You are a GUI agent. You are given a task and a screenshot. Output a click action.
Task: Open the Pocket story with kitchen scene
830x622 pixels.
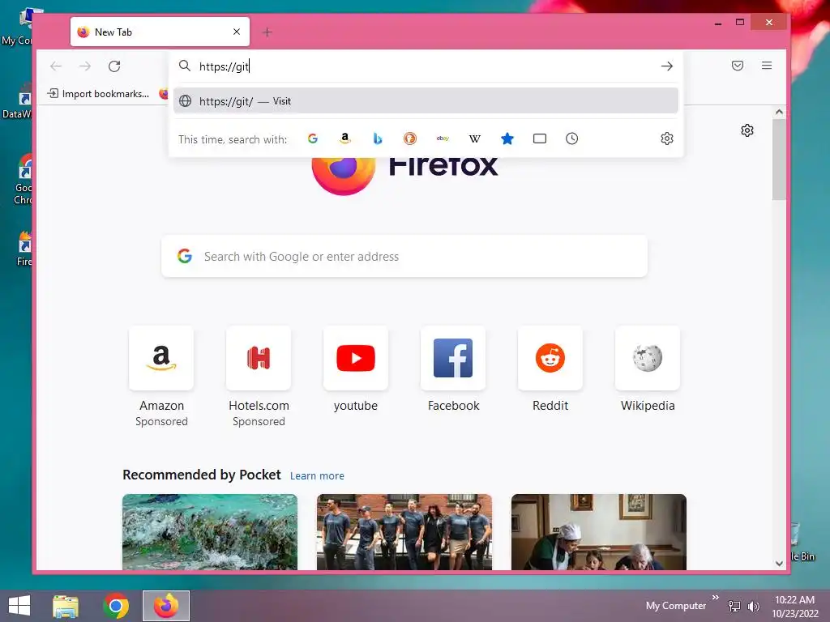pyautogui.click(x=599, y=532)
